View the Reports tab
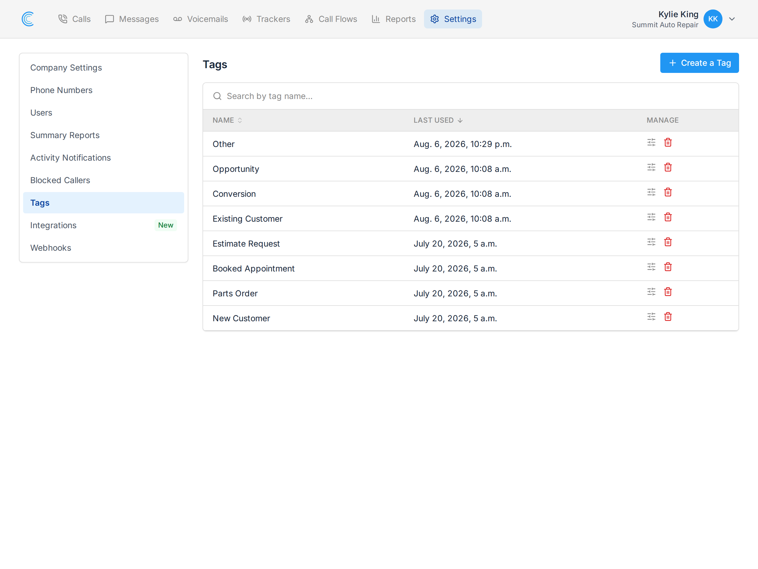The image size is (758, 569). coord(394,19)
